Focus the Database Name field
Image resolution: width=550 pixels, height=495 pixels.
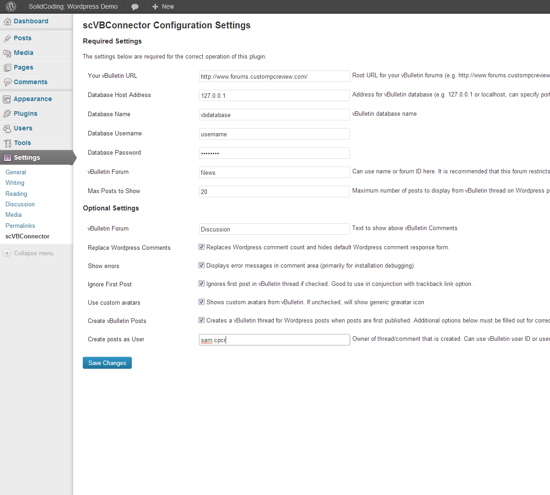pos(275,114)
